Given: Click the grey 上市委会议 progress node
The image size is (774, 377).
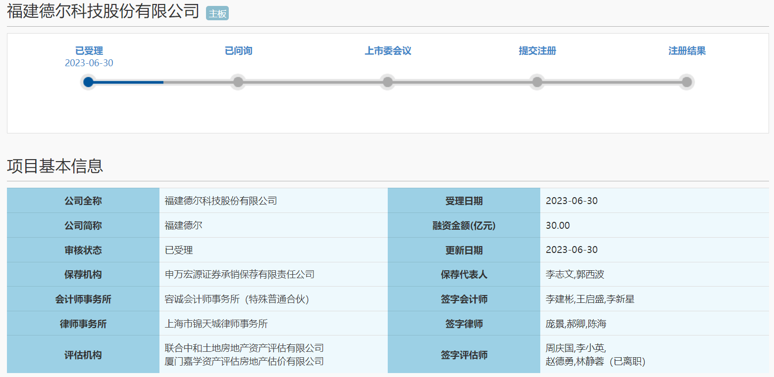Looking at the screenshot, I should pyautogui.click(x=388, y=82).
